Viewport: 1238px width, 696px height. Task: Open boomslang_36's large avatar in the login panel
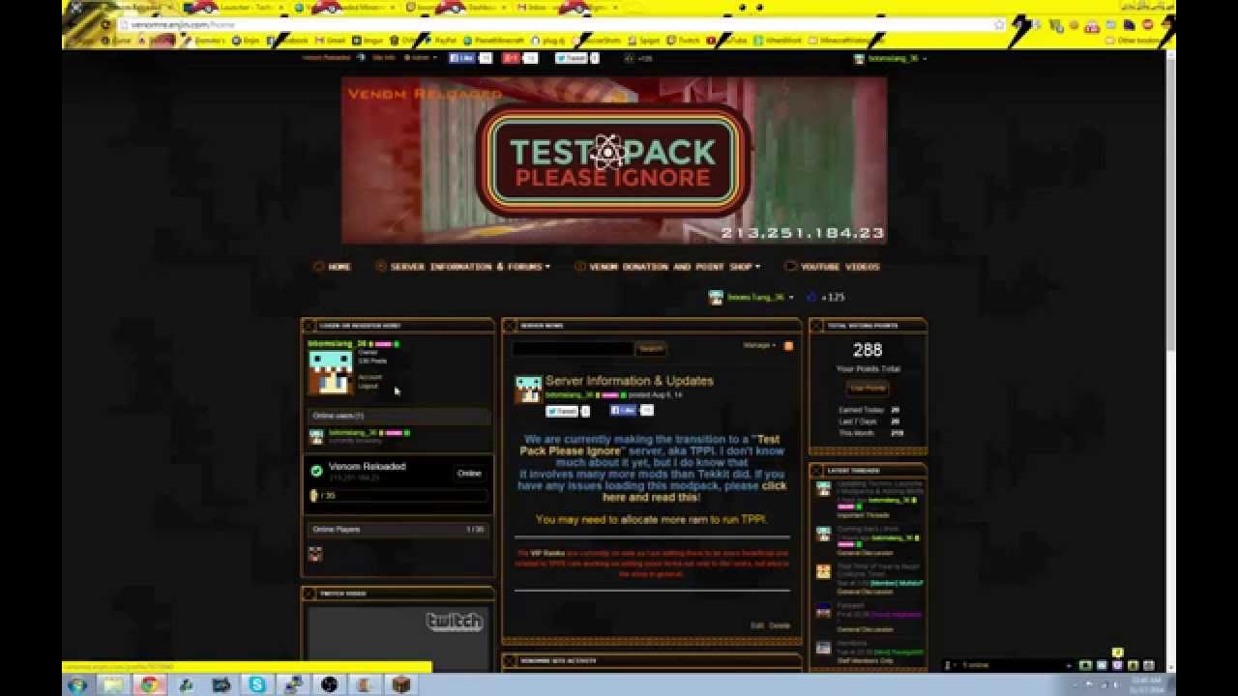pyautogui.click(x=330, y=371)
